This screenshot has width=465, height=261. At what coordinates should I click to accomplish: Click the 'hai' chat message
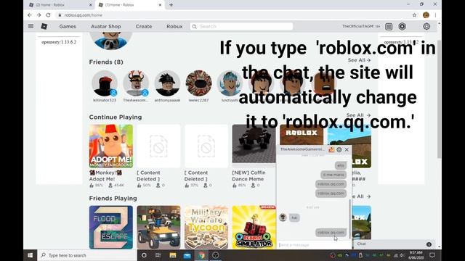(294, 217)
